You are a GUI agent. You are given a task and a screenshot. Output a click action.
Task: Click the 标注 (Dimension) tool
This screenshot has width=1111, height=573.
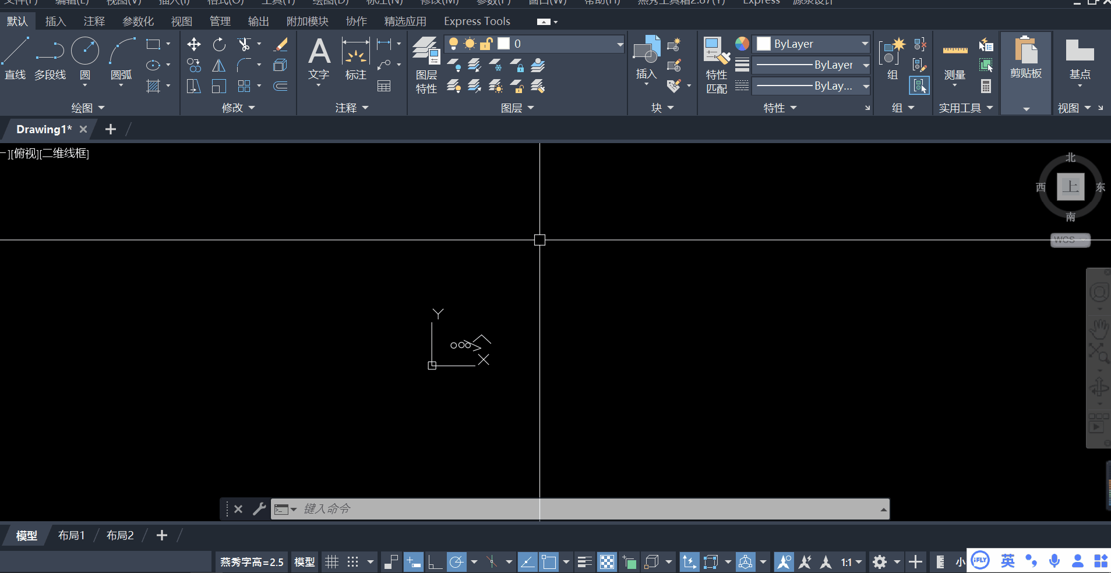[355, 58]
